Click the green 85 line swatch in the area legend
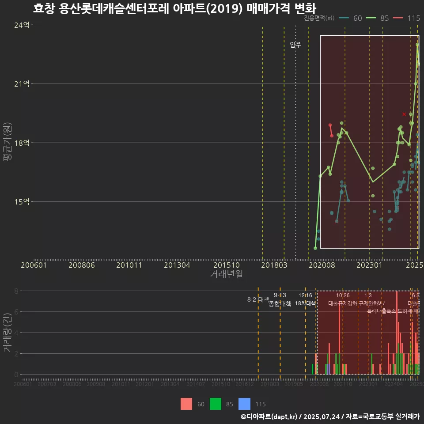Screen dimensions: 424x424 click(371, 18)
